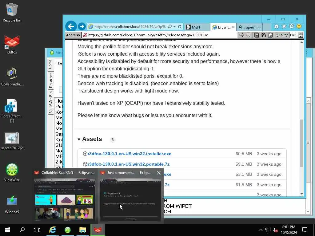Click the package icon beside win32.portable.7z
315x236 pixels.
pyautogui.click(x=85, y=164)
